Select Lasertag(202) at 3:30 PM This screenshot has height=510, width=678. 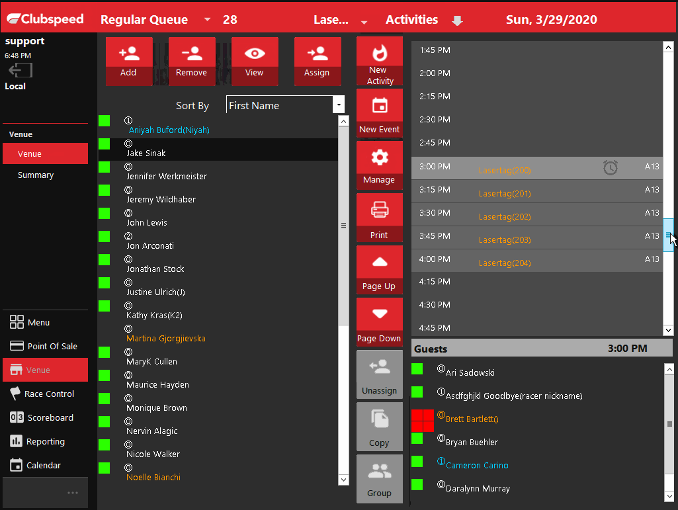click(x=536, y=214)
